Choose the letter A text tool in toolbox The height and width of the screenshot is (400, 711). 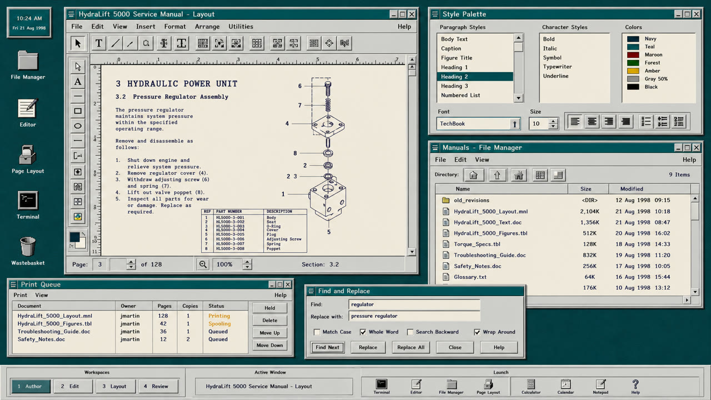pos(78,82)
